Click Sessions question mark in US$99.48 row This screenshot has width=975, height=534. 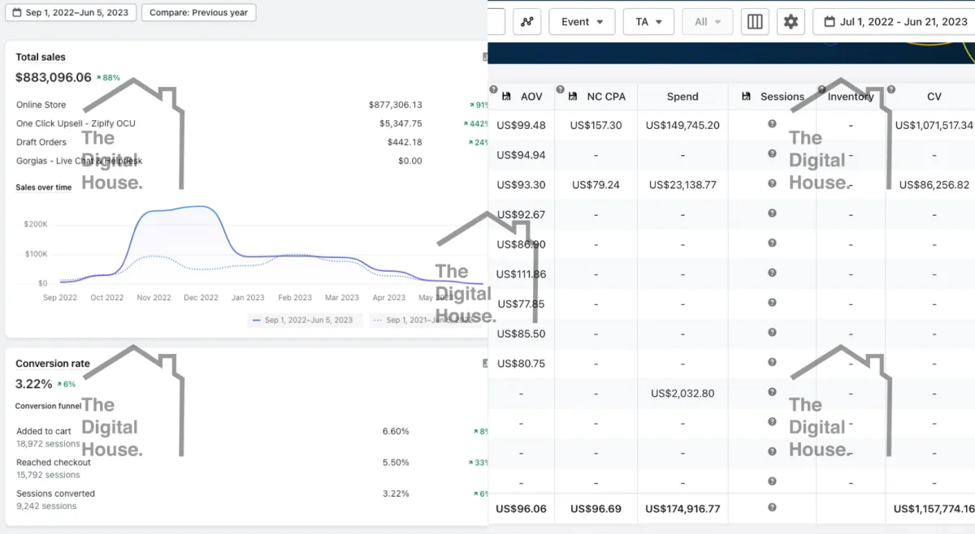pos(772,124)
